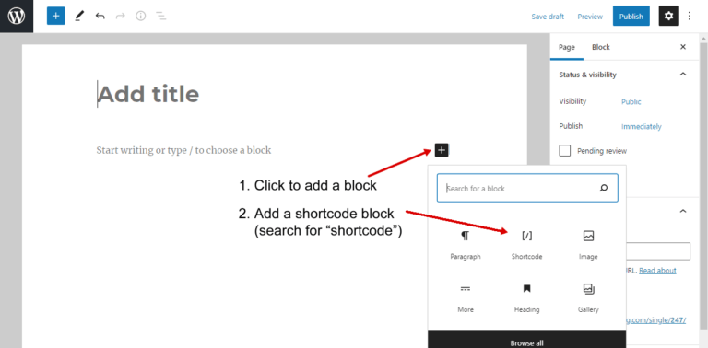Screen dimensions: 708x348
Task: Insert a Heading block
Action: point(527,298)
